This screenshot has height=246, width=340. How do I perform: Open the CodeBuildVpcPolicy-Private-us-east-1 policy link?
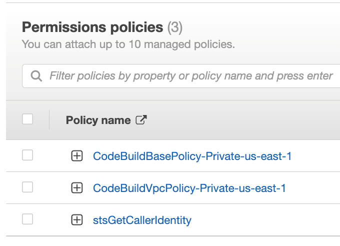click(x=189, y=188)
